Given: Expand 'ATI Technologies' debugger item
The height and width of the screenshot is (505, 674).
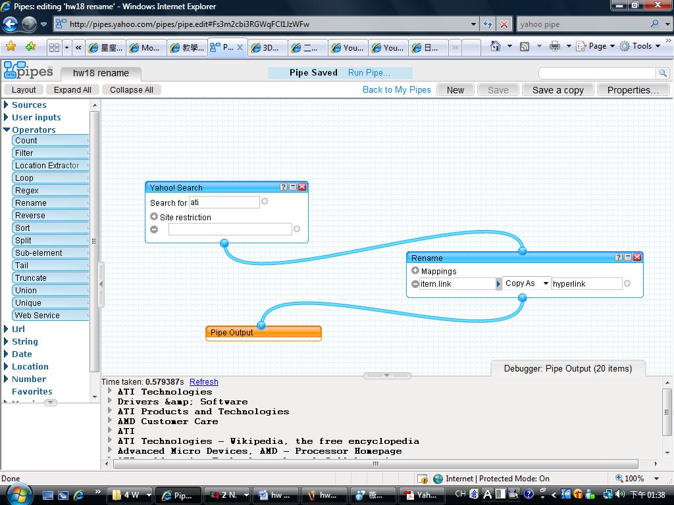Looking at the screenshot, I should coord(110,391).
